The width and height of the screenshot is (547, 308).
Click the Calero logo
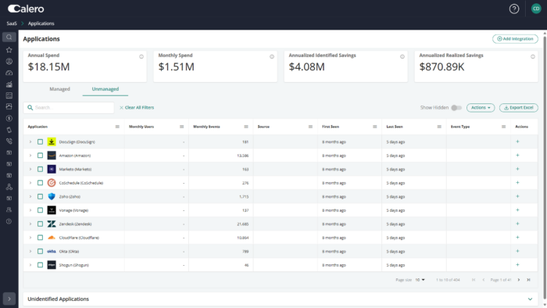pos(26,9)
